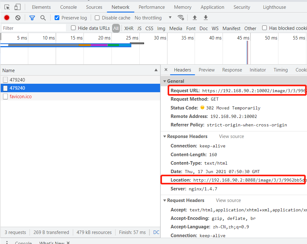The image size is (307, 244).
Task: Toggle the device toolbar icon
Action: click(x=18, y=7)
